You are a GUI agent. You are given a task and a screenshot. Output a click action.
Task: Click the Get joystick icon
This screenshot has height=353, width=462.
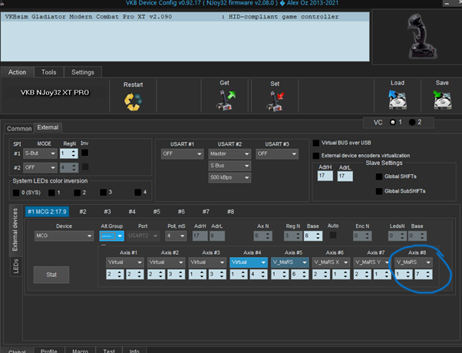pos(226,101)
